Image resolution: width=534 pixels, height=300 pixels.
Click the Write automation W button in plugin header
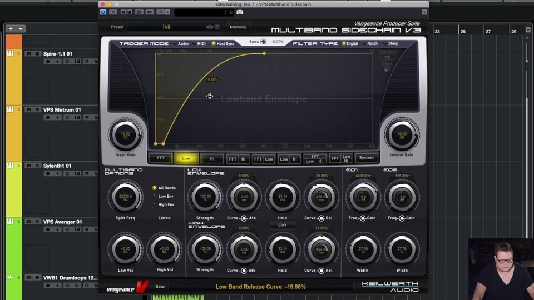129,12
